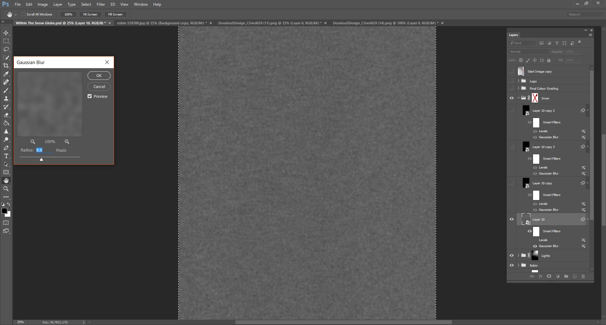This screenshot has height=325, width=606.
Task: Hide the Layer 10 layer
Action: click(x=512, y=219)
